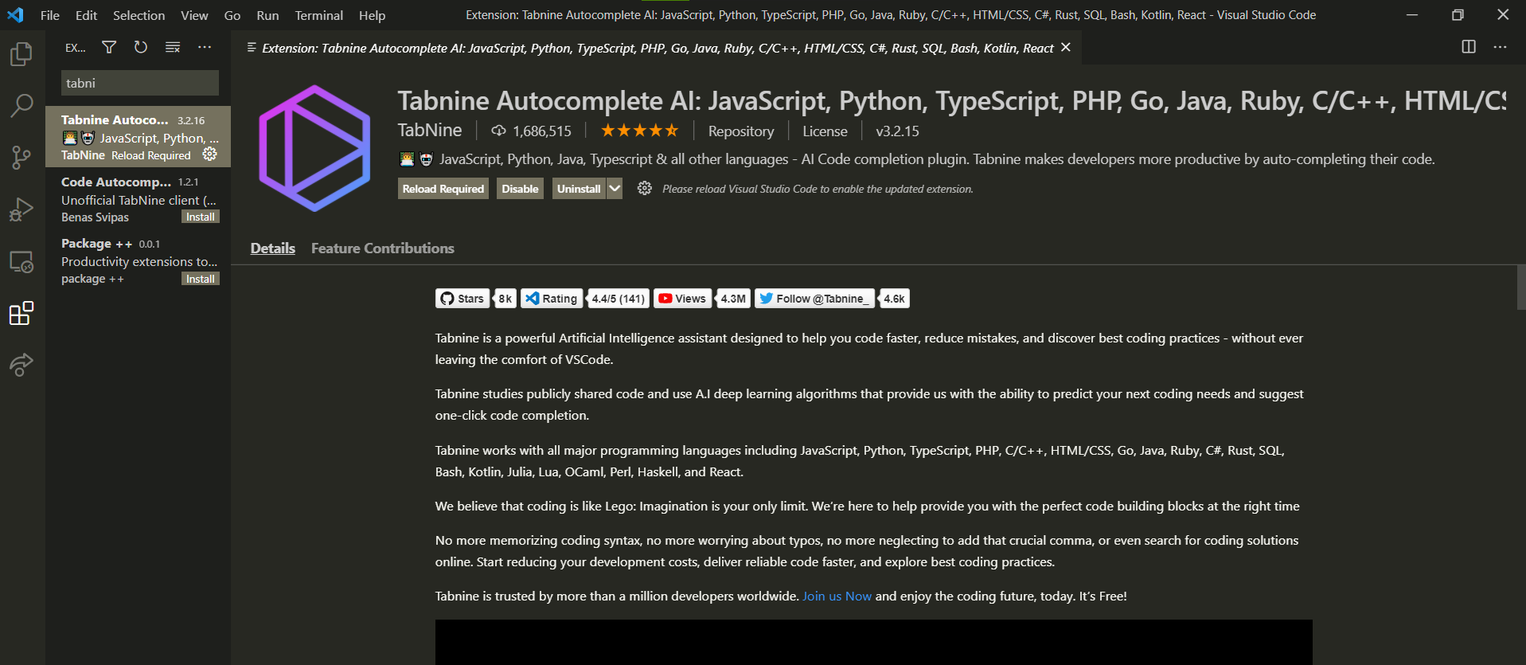Click the install count 1,686,515
This screenshot has width=1526, height=665.
[532, 131]
